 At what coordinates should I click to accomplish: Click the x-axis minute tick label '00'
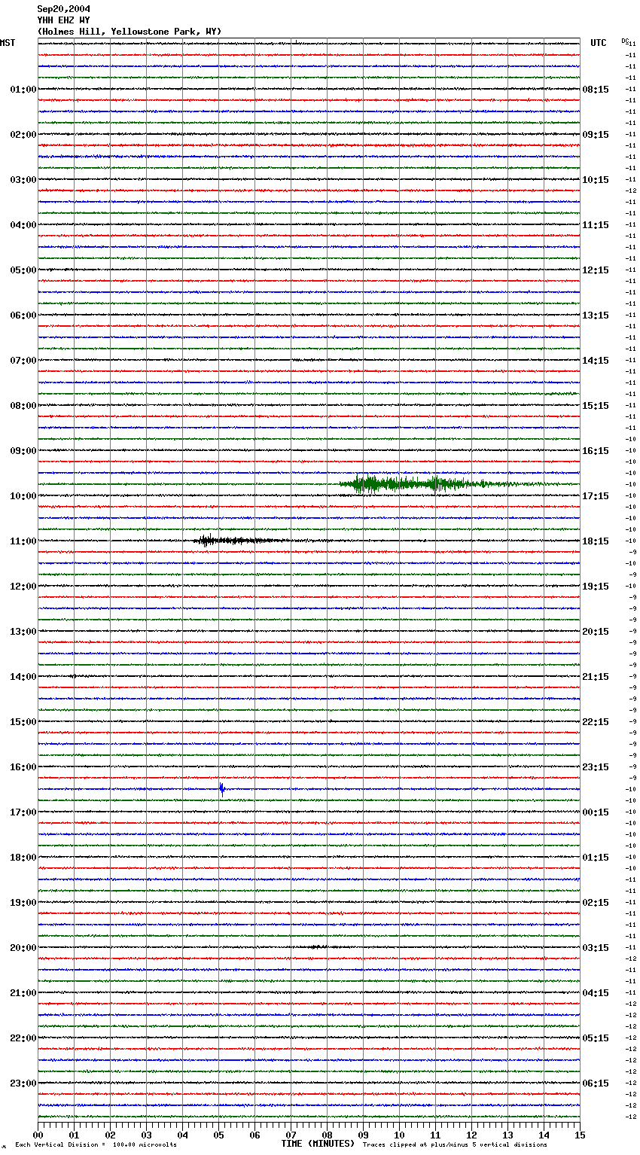click(38, 1135)
